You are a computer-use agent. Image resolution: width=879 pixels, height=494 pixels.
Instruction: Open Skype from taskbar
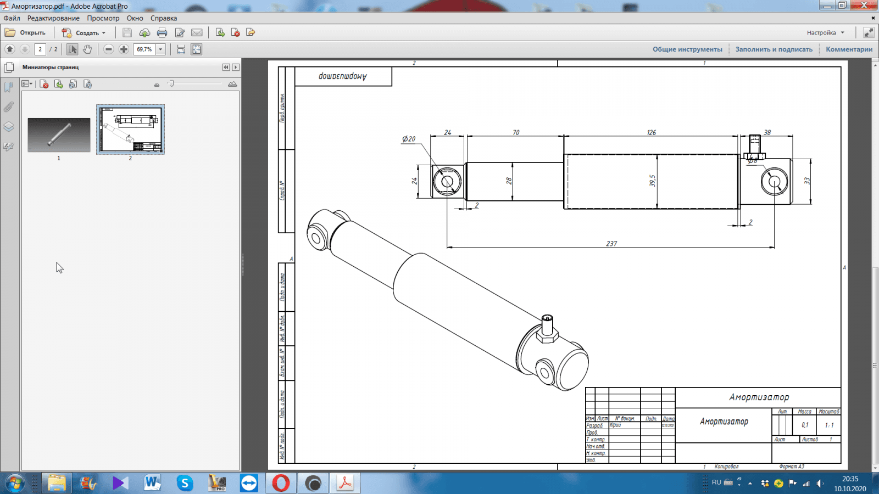[185, 483]
